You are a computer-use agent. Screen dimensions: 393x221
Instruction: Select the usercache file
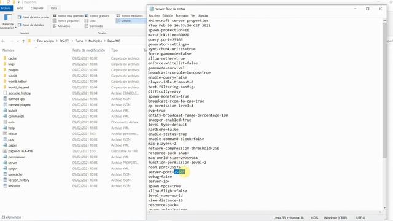(15, 174)
